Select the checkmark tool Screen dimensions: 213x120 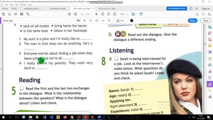pos(91,21)
